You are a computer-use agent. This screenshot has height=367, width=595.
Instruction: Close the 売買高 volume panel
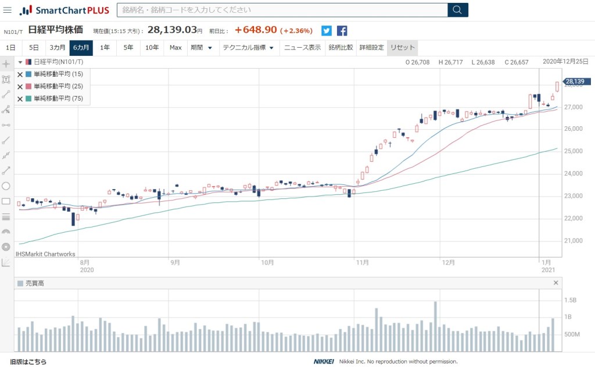tap(555, 283)
